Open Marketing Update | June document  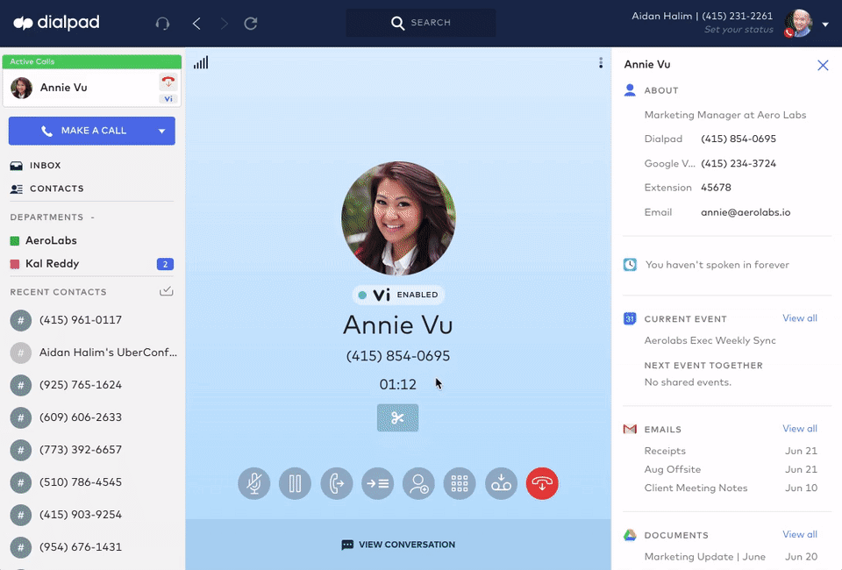click(x=731, y=557)
